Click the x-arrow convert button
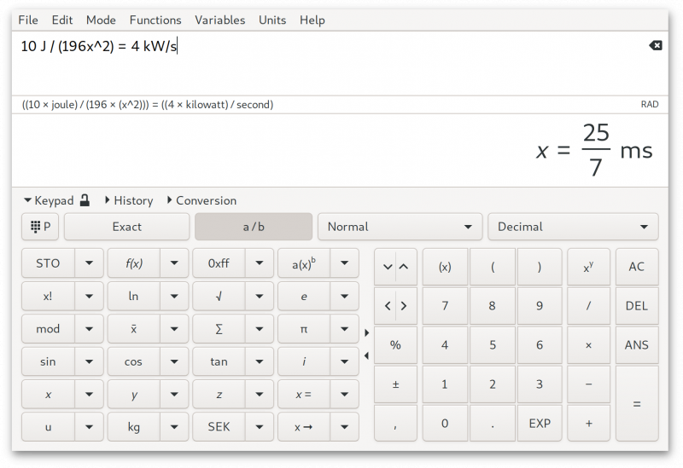Screen dimensions: 683x468 304,427
